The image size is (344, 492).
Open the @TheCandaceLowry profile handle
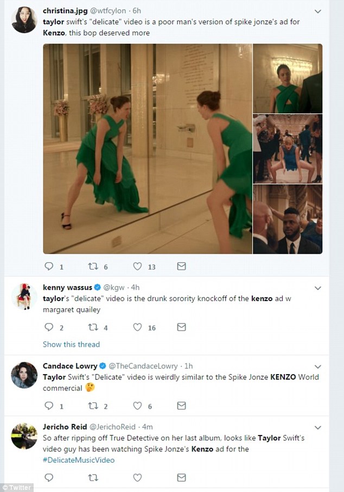[143, 366]
